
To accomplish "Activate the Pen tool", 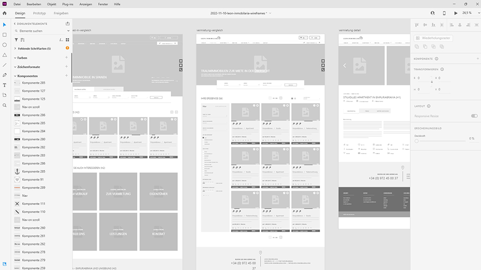I will (5, 75).
